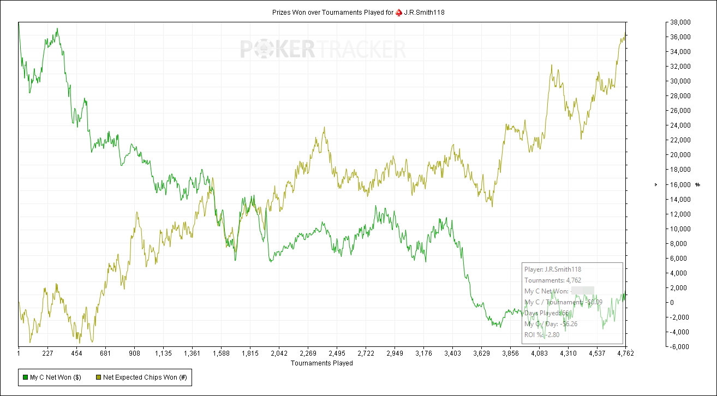Click the 'Tournaments: 4,762' stats line
This screenshot has height=396, width=717.
[553, 280]
